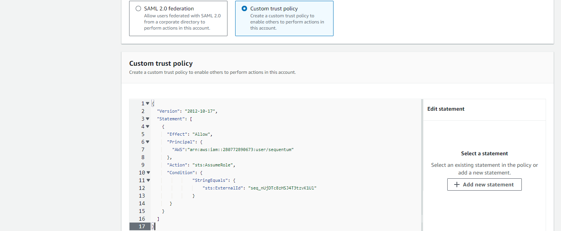Collapse the root JSON object at line 1
The image size is (561, 231).
coord(148,103)
